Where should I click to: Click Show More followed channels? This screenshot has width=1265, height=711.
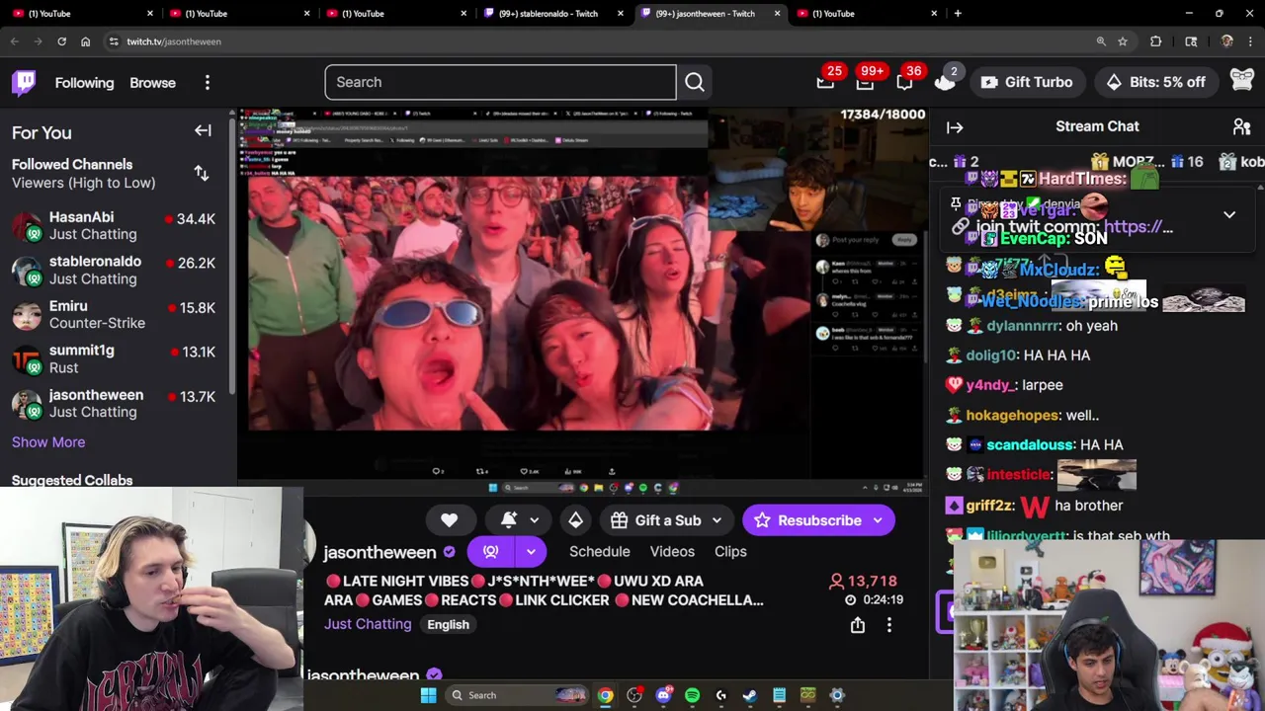(x=48, y=442)
